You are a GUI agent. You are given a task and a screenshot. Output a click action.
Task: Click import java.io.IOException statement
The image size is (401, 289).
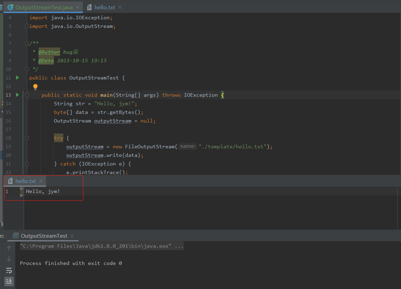[70, 18]
